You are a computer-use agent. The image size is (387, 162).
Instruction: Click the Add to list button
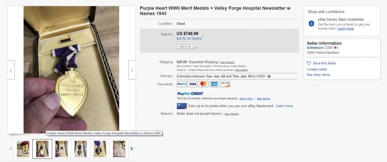click(185, 47)
